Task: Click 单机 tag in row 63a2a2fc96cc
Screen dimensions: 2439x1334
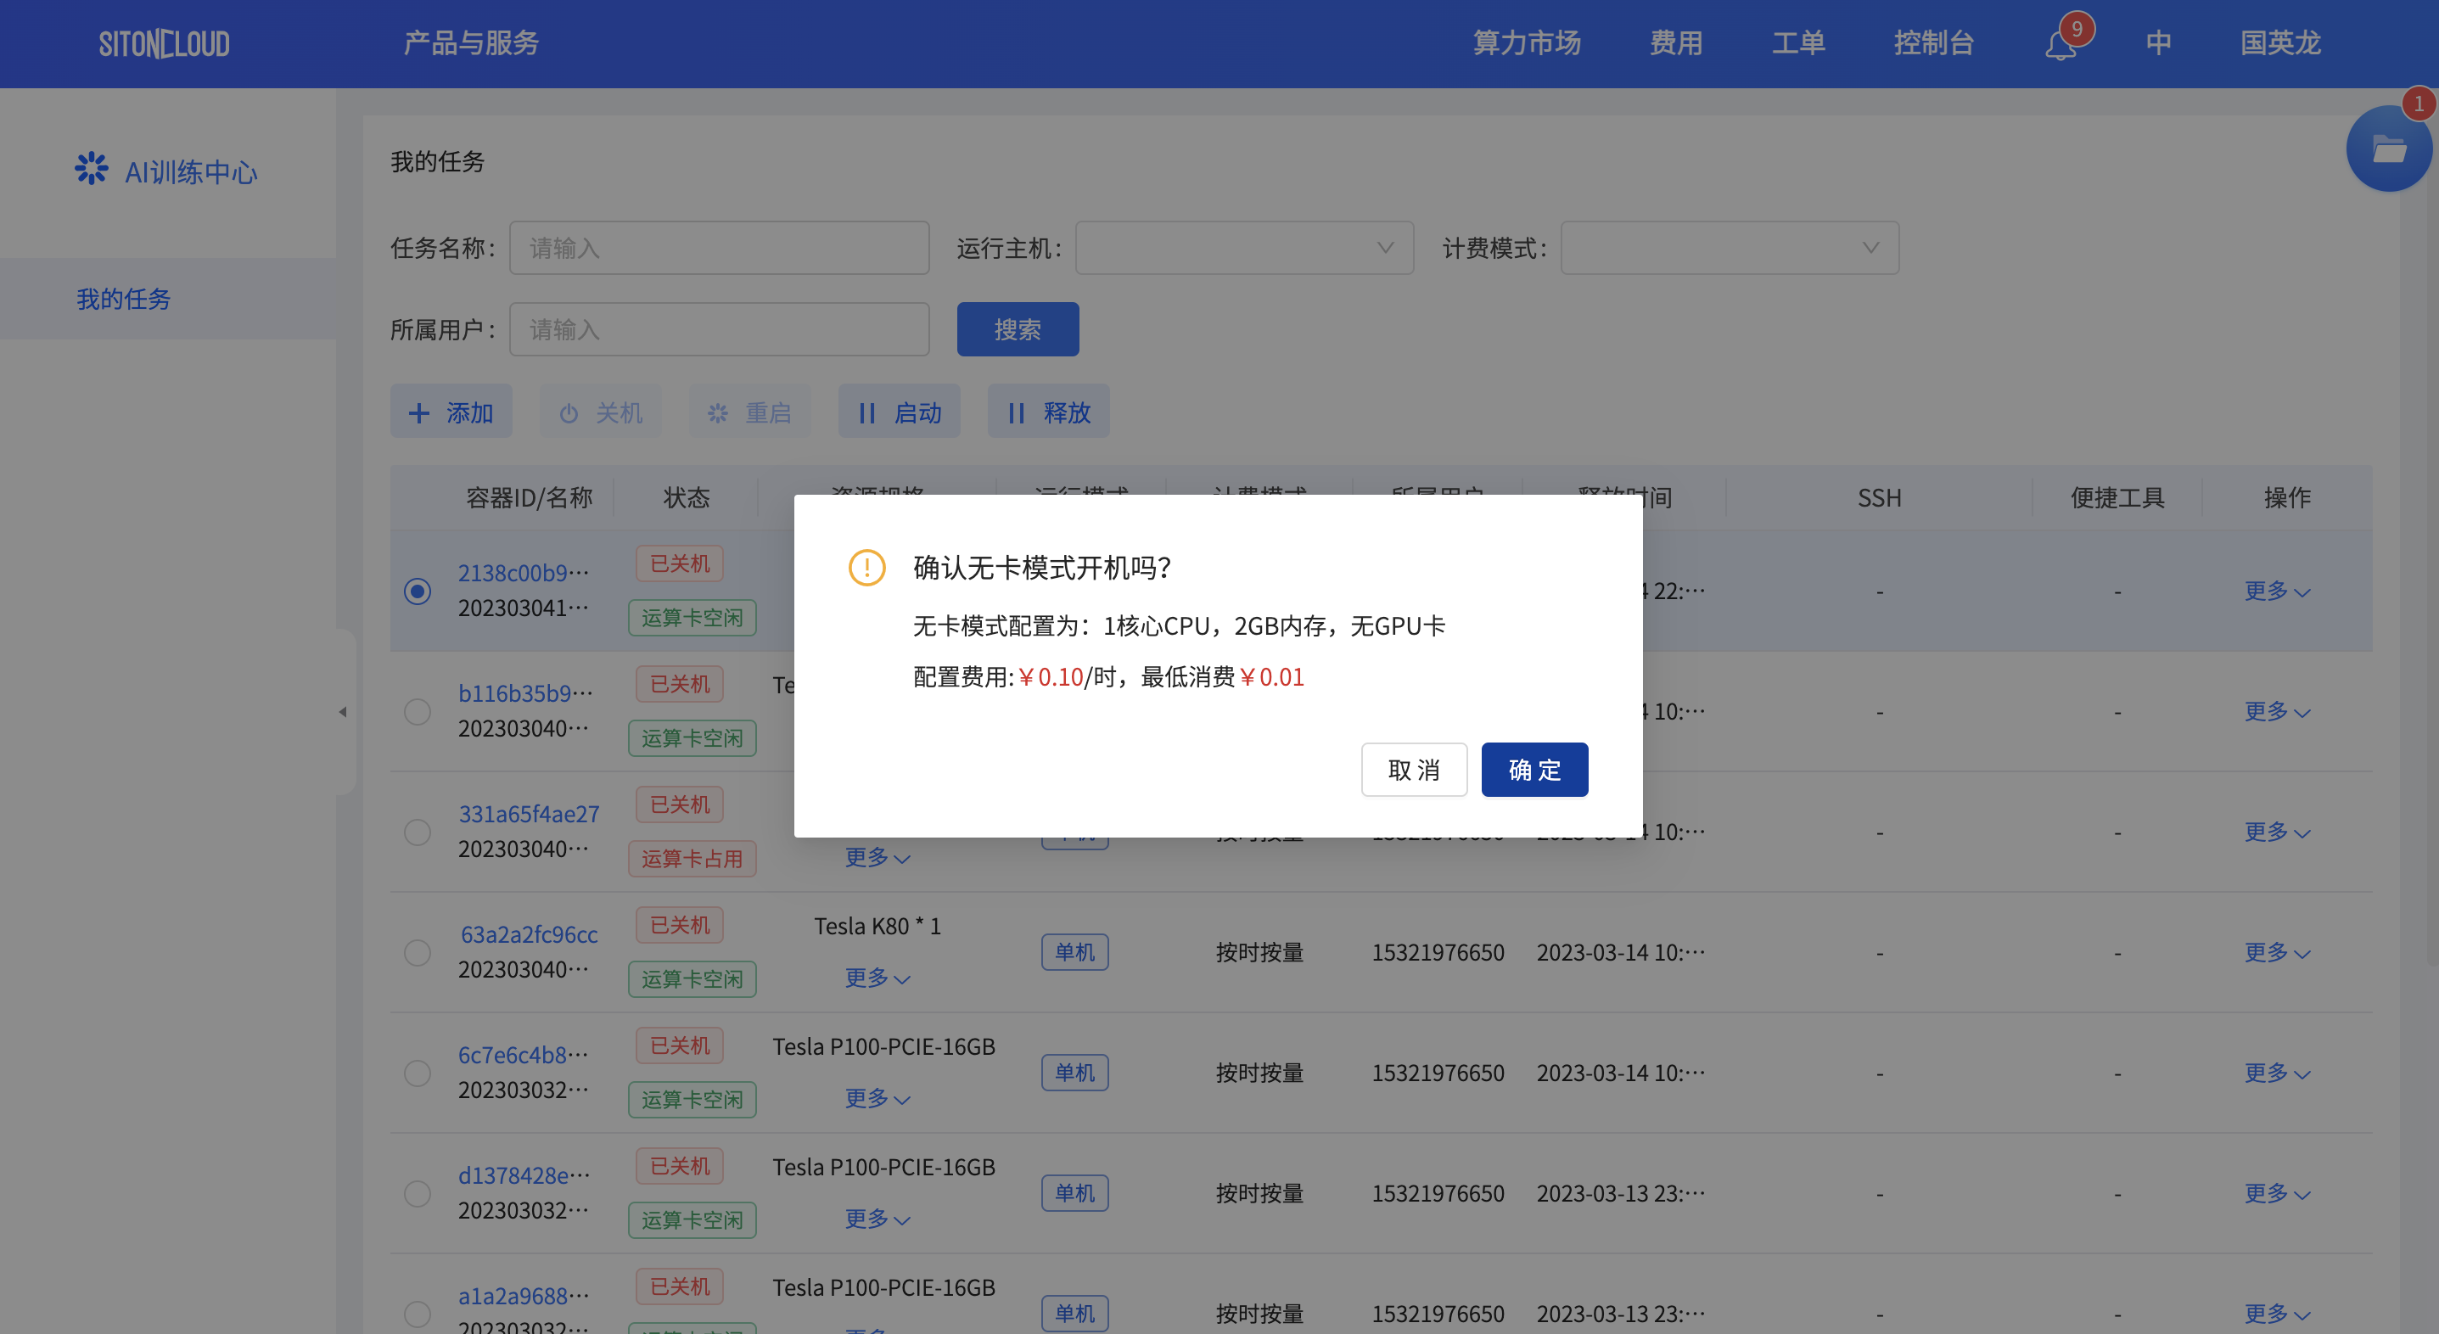Action: tap(1074, 951)
